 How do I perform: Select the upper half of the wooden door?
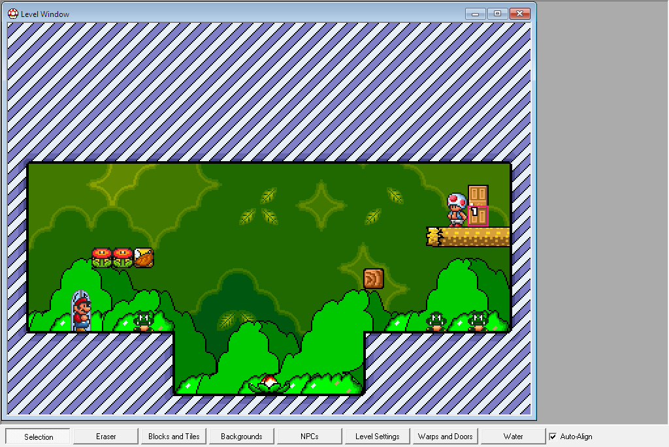click(478, 195)
